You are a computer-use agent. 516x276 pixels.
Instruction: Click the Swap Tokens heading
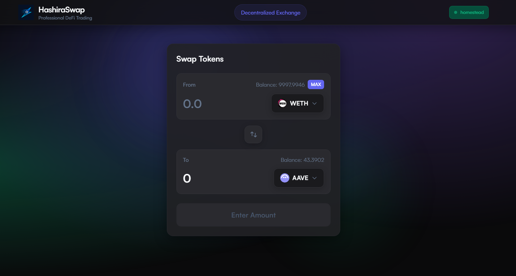pyautogui.click(x=200, y=59)
